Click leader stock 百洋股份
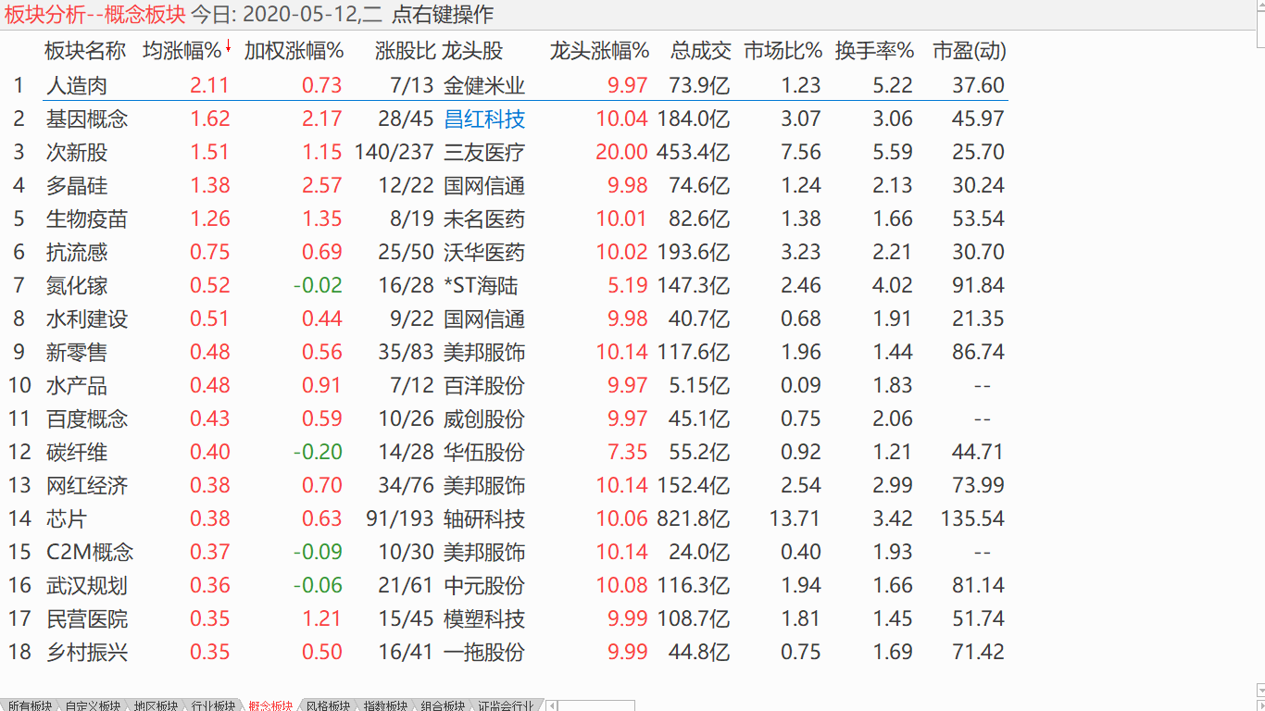Screen dimensions: 1265x711 pyautogui.click(x=484, y=385)
